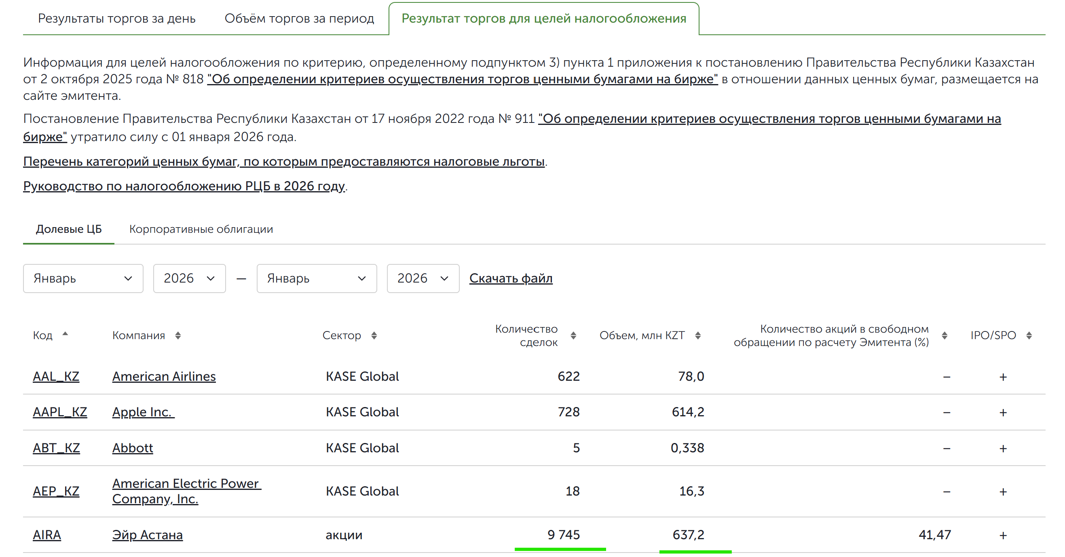Switch to Результаты торгов за день tab
Image resolution: width=1065 pixels, height=557 pixels.
pos(116,19)
